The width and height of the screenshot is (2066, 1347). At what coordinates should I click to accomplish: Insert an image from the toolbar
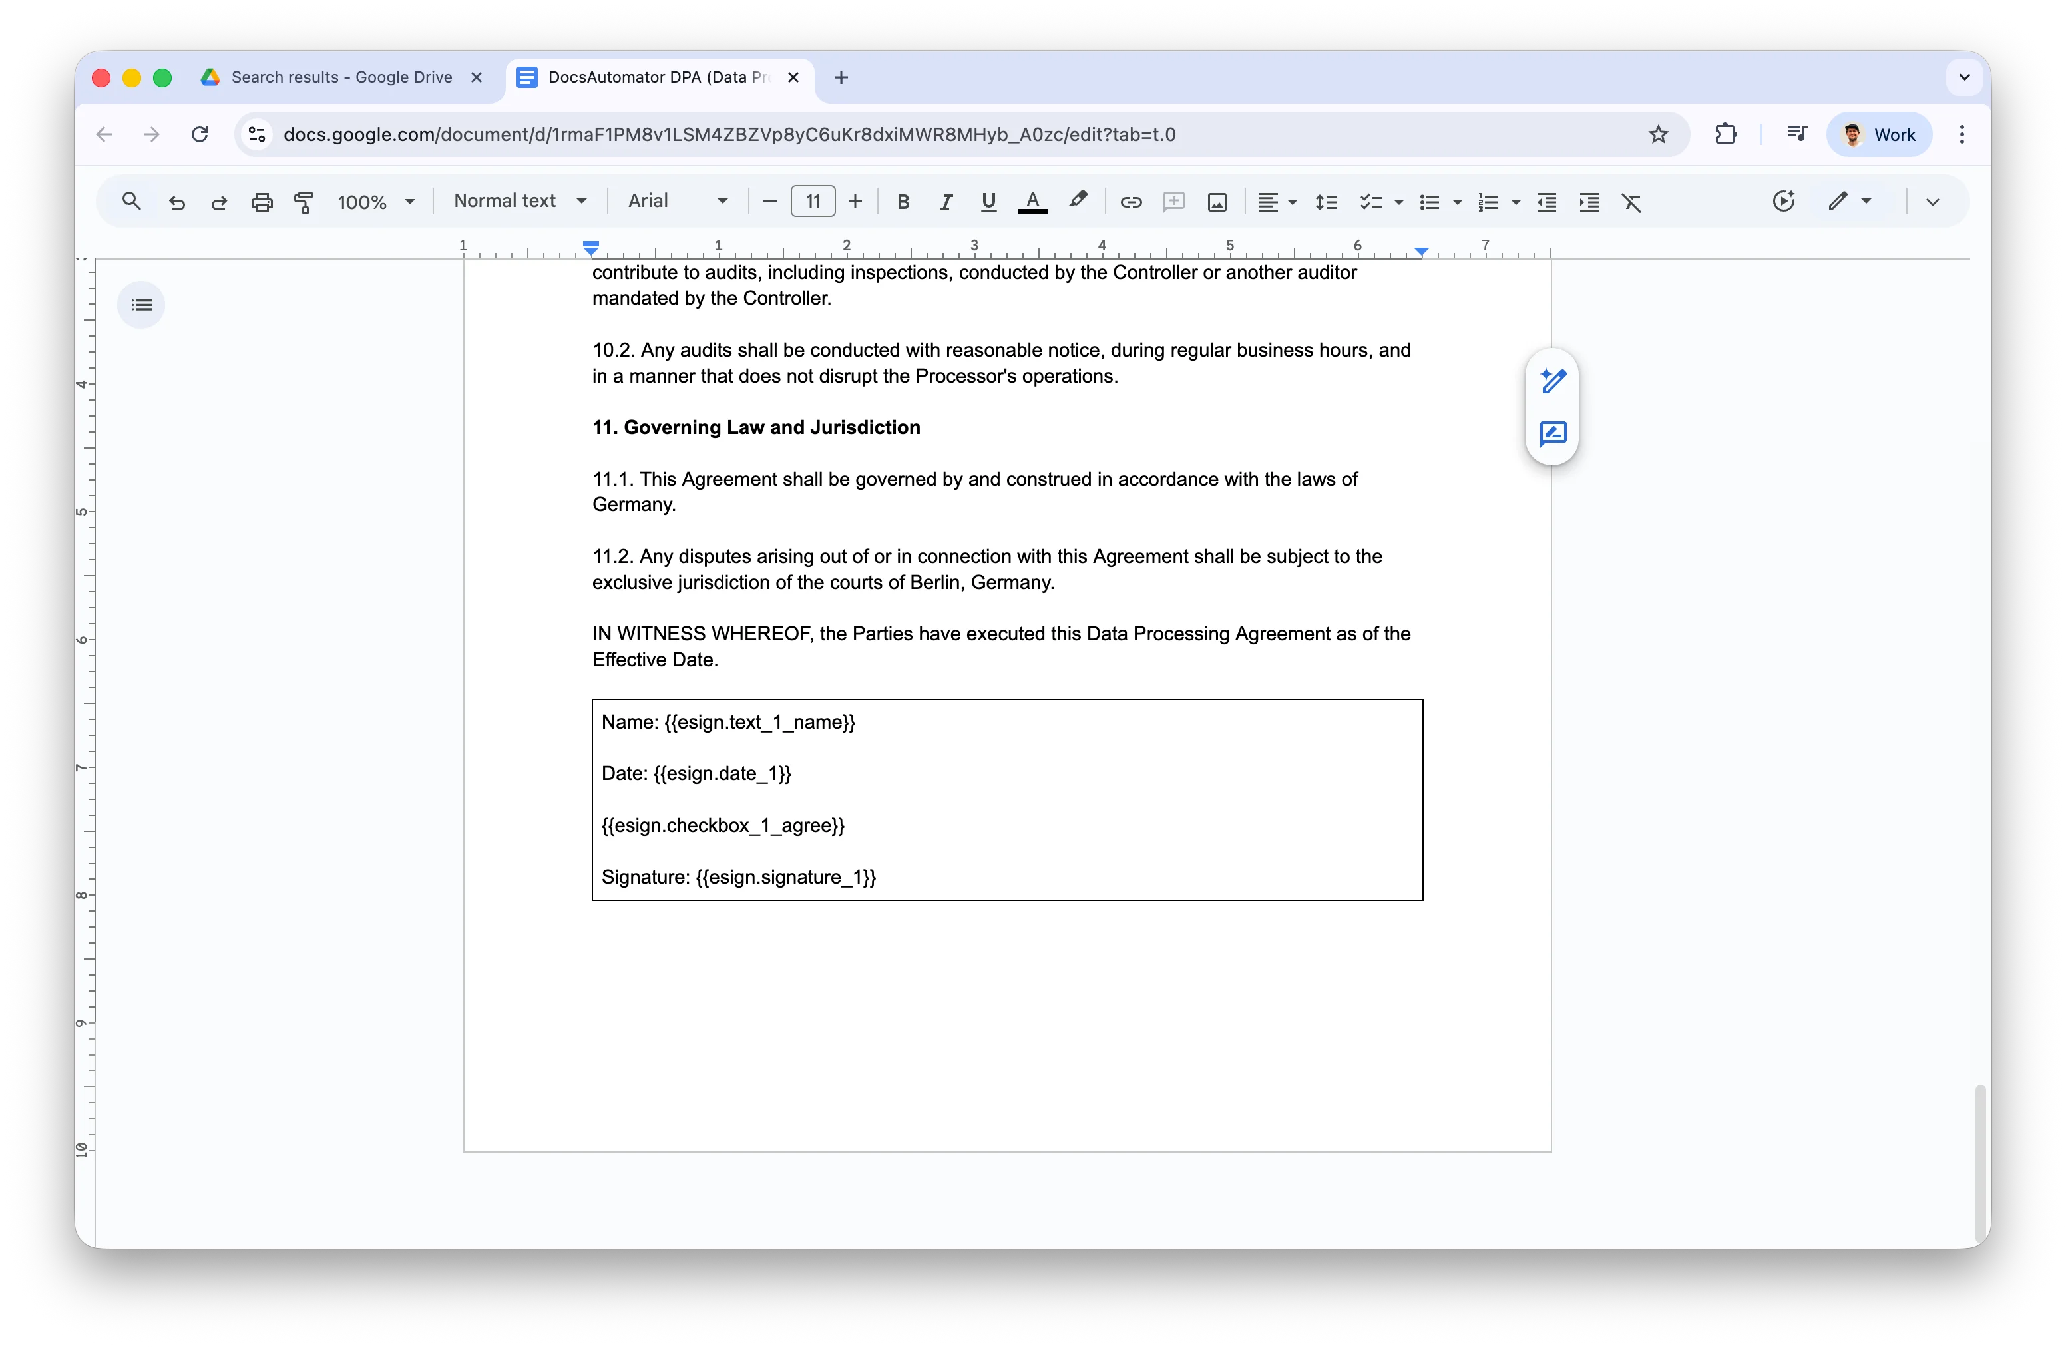coord(1217,202)
